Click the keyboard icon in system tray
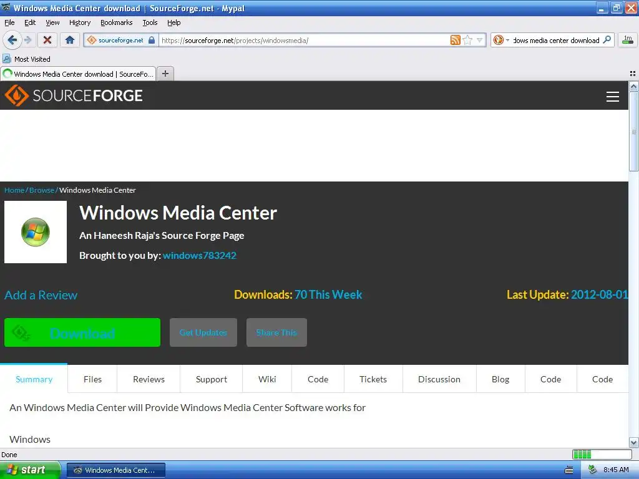Viewport: 639px width, 479px height. click(569, 470)
